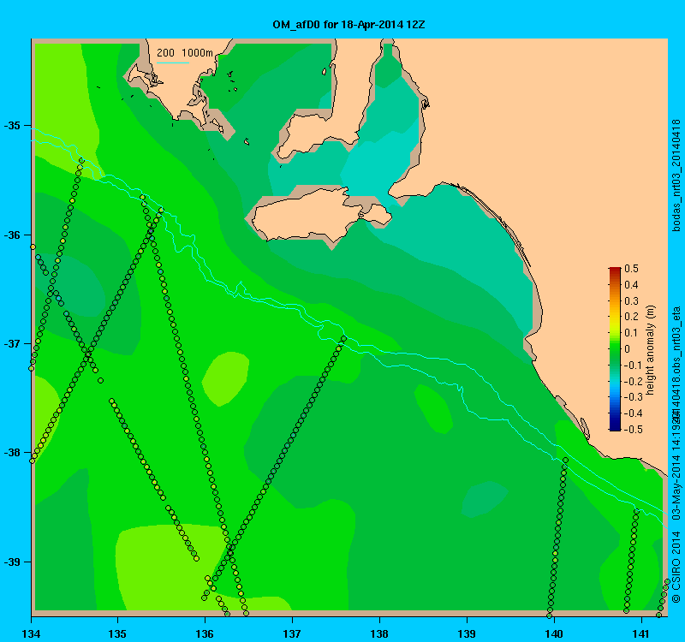Click the '200 1000m' isobath legend label
685x642 pixels.
click(x=184, y=53)
